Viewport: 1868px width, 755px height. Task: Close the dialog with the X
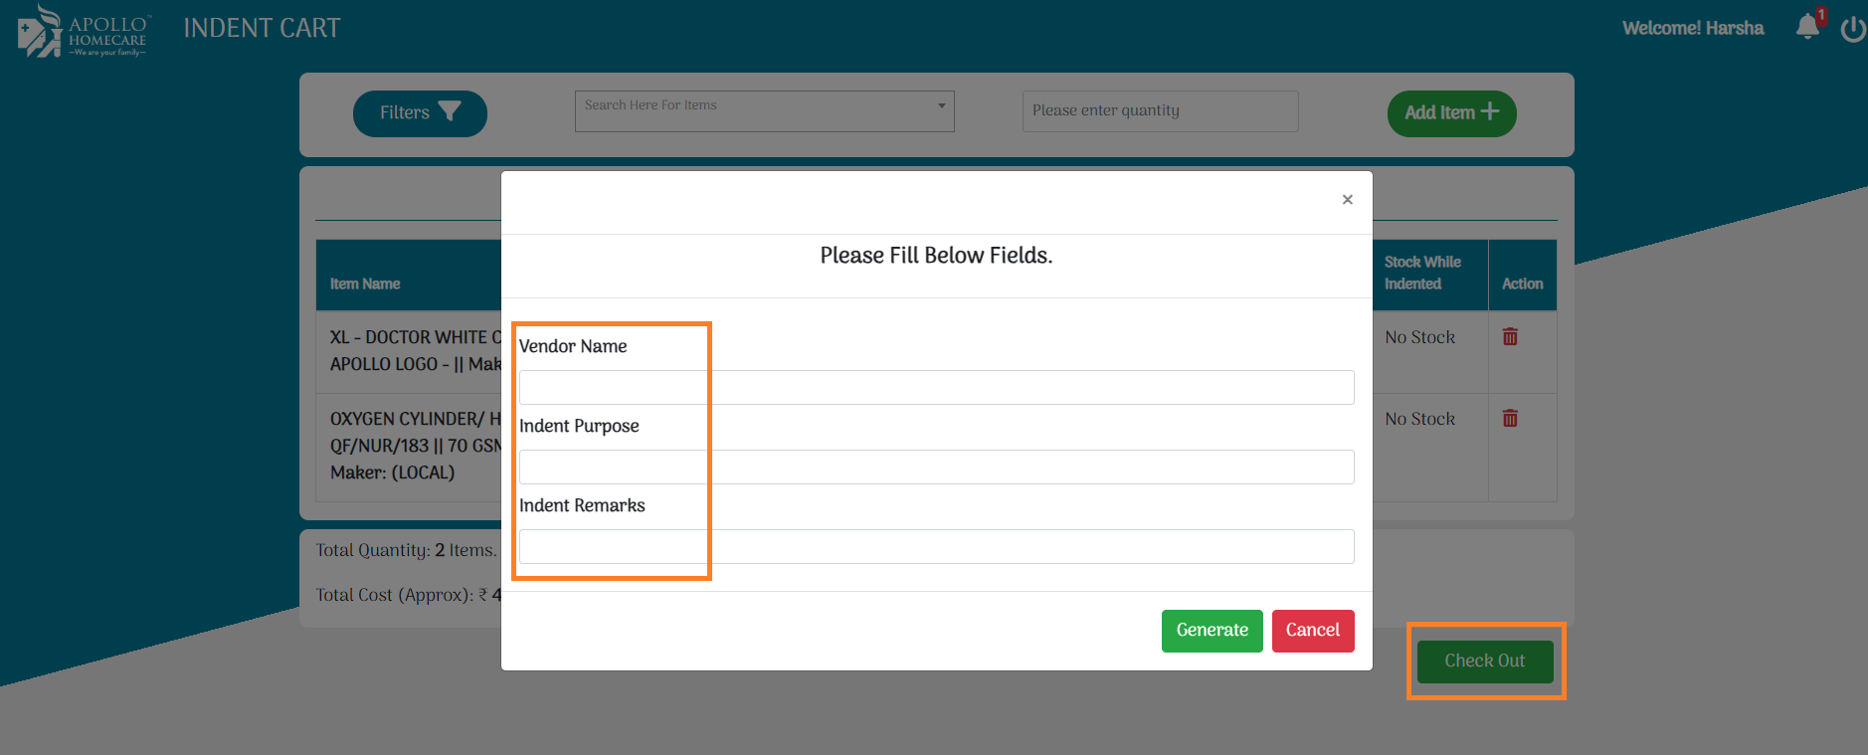click(x=1347, y=200)
